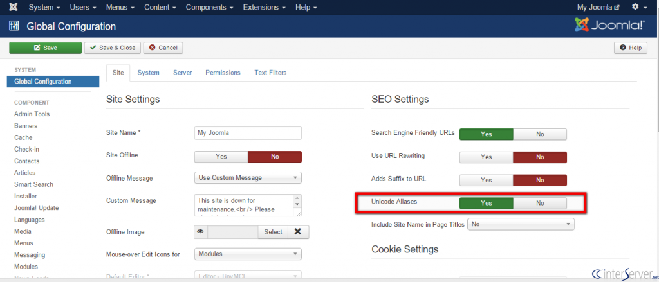Click Custom Message scrollbar up arrow
The width and height of the screenshot is (659, 282).
tap(297, 198)
